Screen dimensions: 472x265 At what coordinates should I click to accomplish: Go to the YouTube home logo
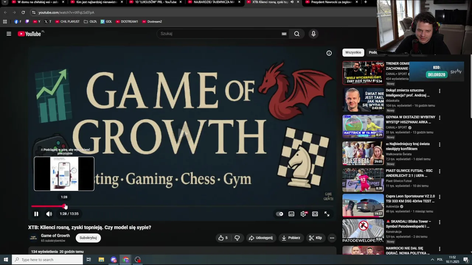point(29,34)
